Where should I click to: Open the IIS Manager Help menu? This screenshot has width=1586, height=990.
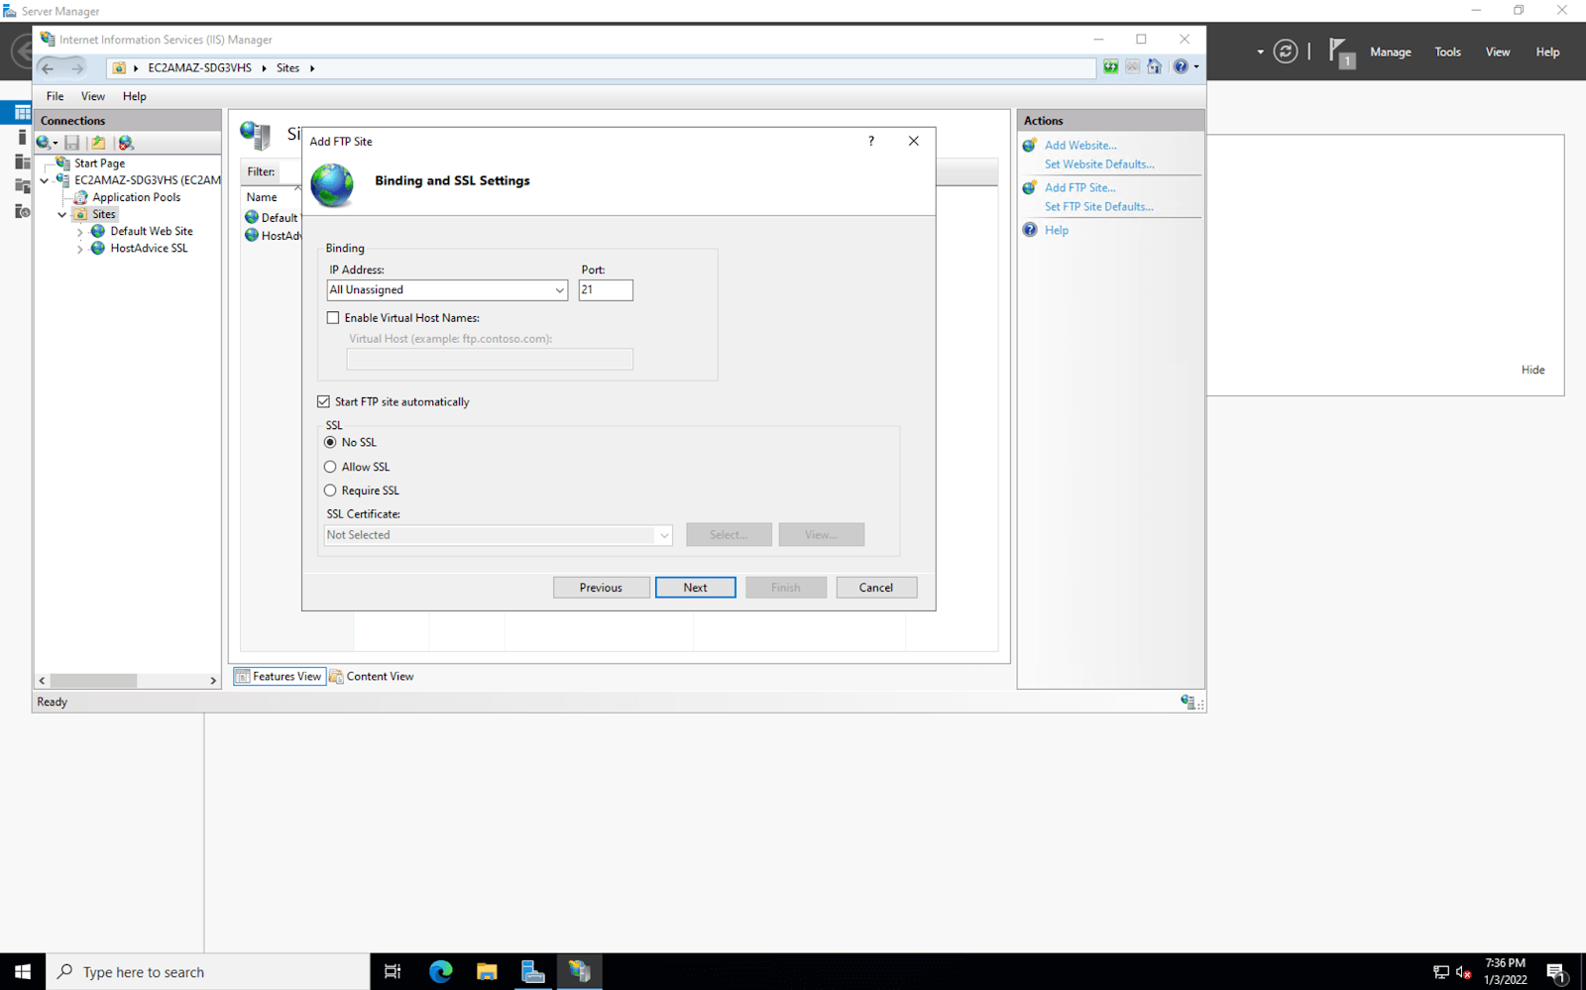[x=135, y=96]
